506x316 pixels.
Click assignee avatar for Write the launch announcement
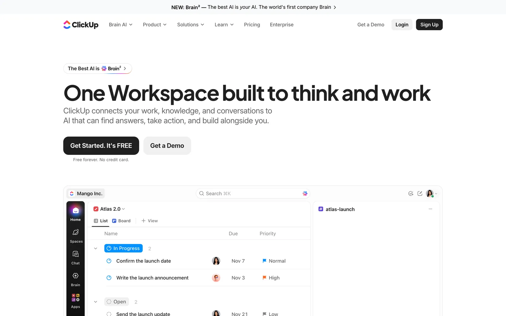(x=216, y=278)
